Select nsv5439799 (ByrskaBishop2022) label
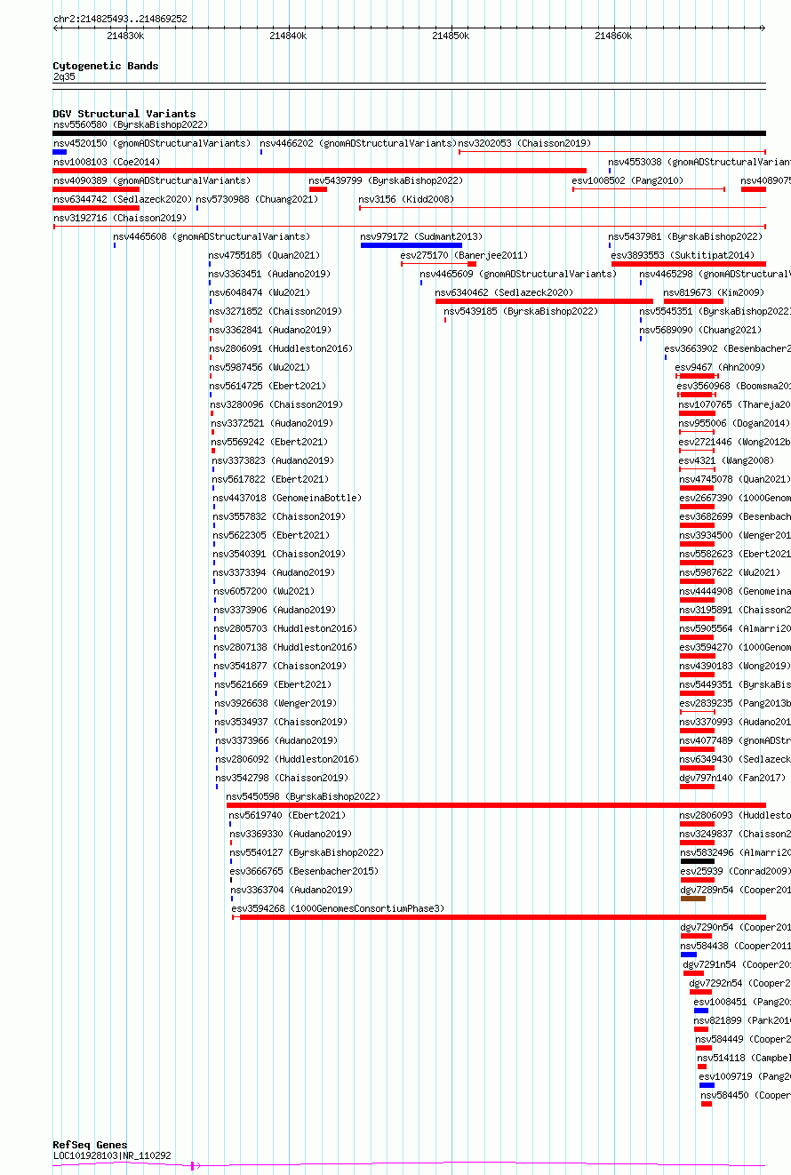 pyautogui.click(x=386, y=180)
